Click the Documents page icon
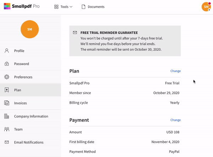 click(83, 7)
